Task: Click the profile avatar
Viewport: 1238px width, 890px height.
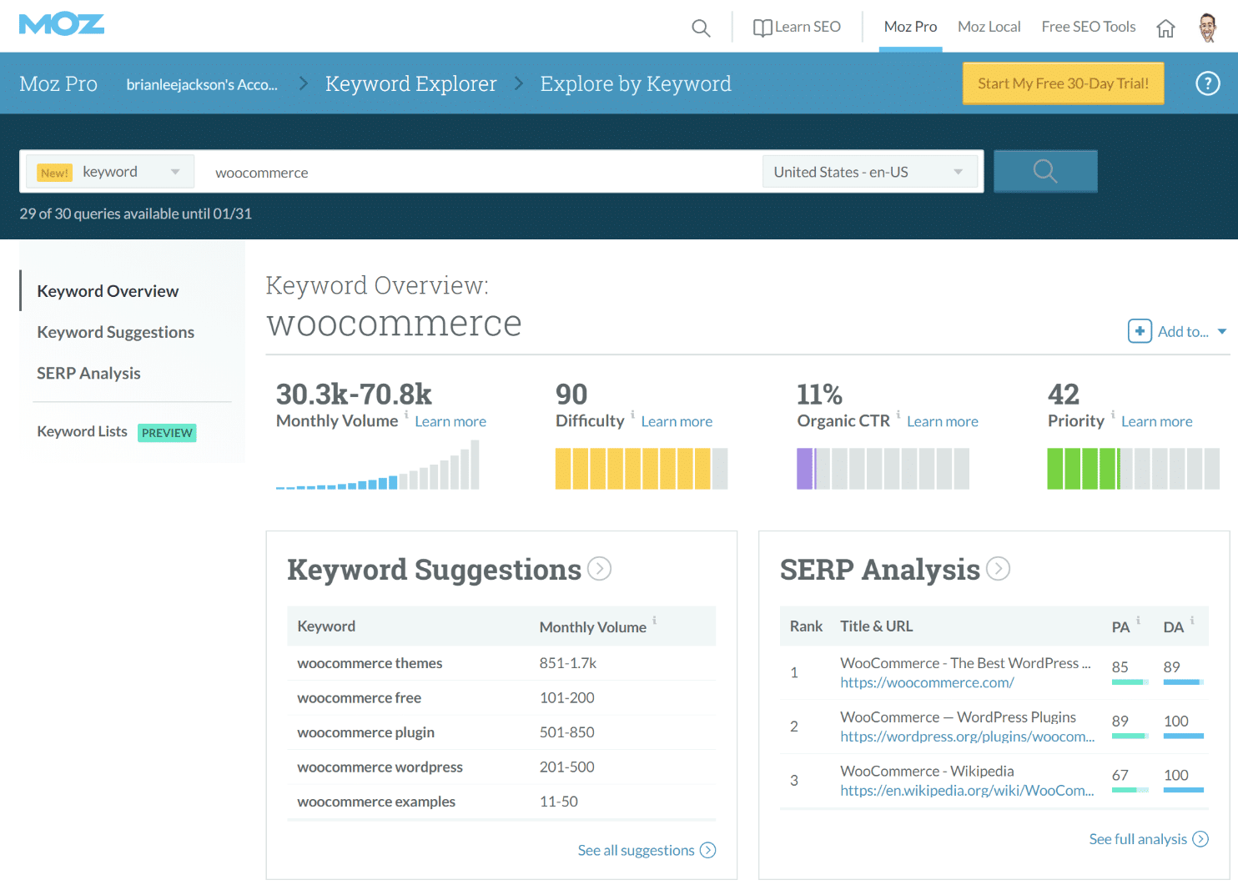Action: coord(1207,25)
